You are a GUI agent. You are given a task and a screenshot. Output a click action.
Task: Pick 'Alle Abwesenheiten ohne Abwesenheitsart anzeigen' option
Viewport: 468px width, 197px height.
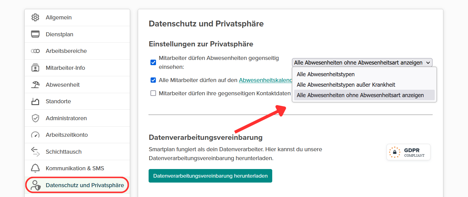click(360, 95)
